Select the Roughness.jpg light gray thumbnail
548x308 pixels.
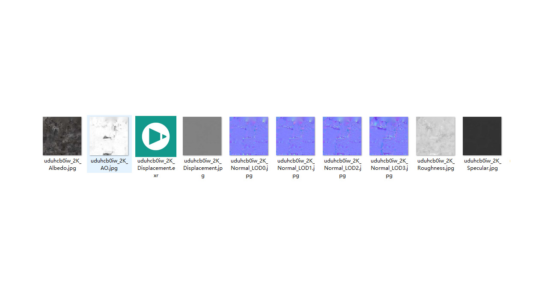click(435, 136)
